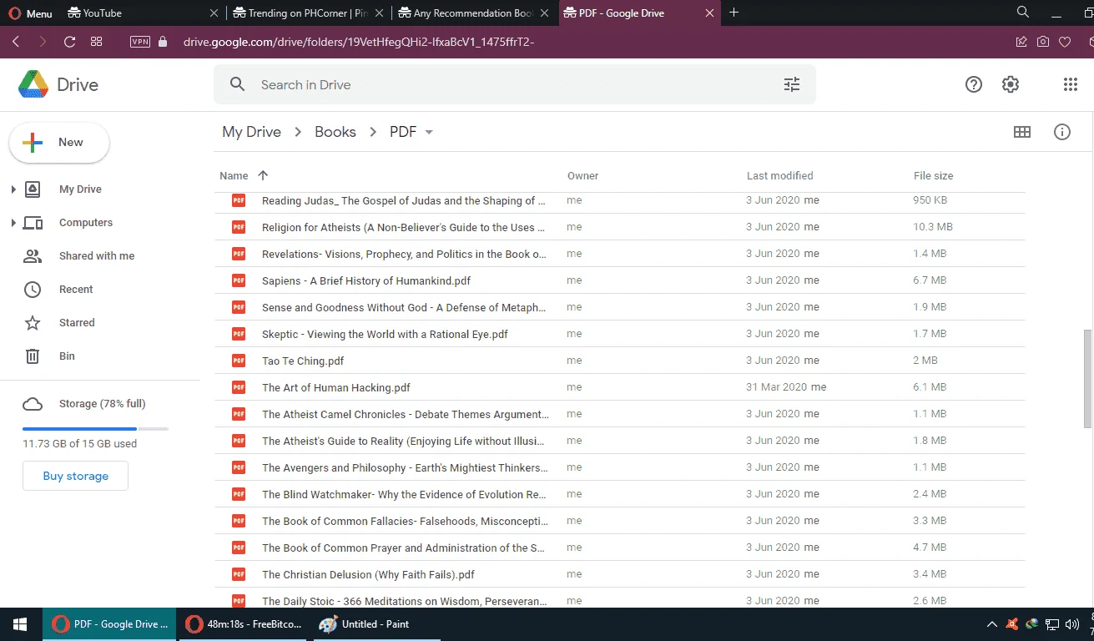Switch to the Any Recommendation Book tab

[474, 13]
